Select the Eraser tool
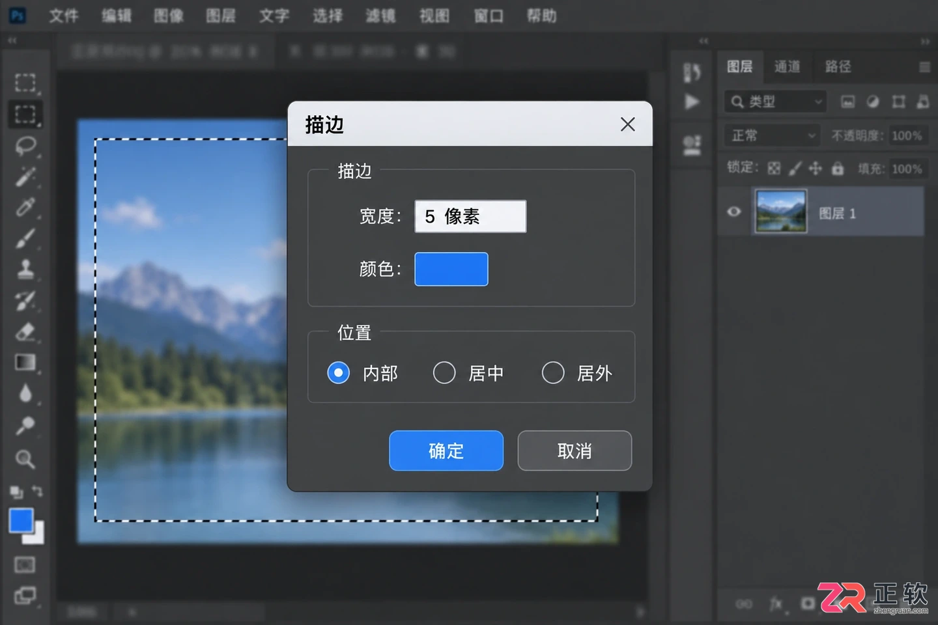Screen dimensions: 938x625 point(25,332)
